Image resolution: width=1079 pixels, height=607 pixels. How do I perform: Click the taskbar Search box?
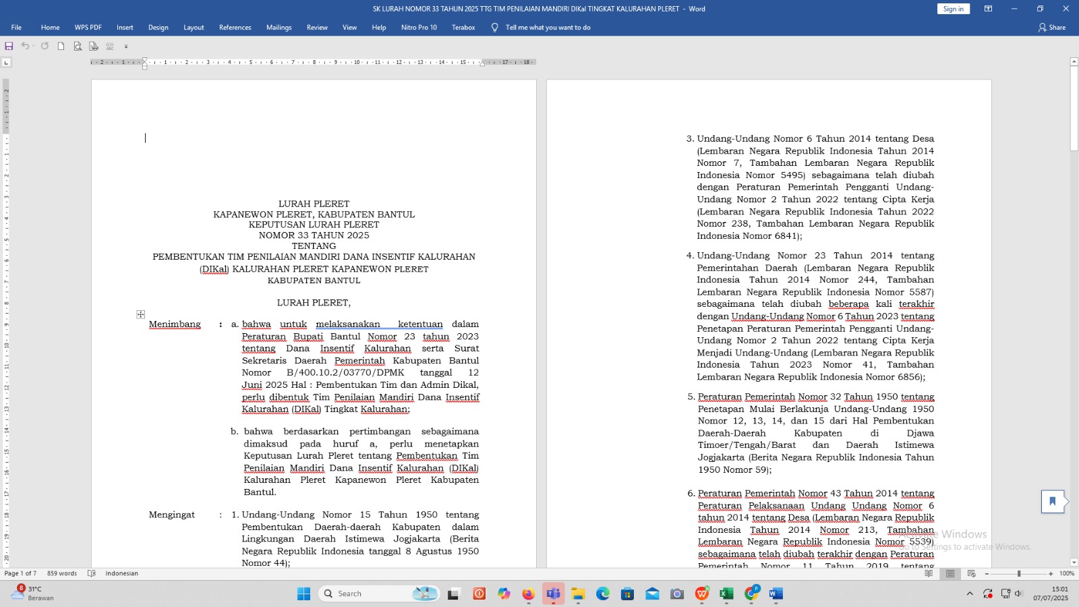coord(379,594)
